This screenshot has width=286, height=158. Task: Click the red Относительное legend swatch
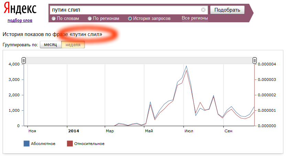[70, 144]
